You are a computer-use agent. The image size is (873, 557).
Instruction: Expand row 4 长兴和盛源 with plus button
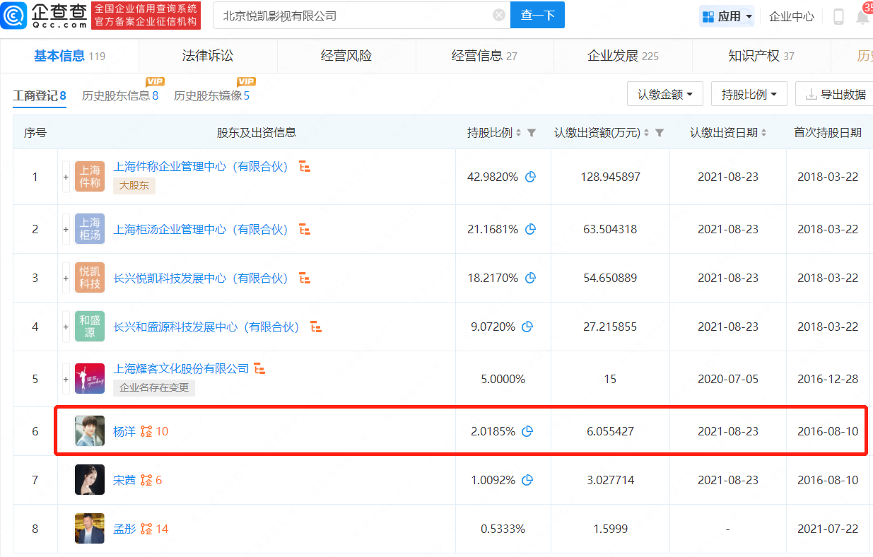(66, 327)
